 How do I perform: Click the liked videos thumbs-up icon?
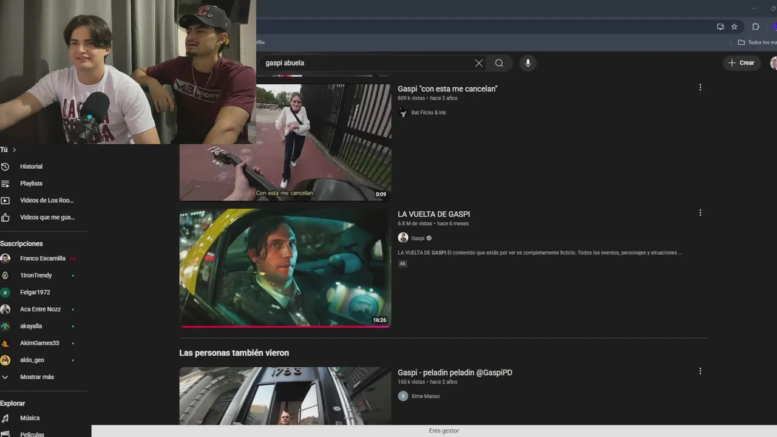(x=5, y=217)
